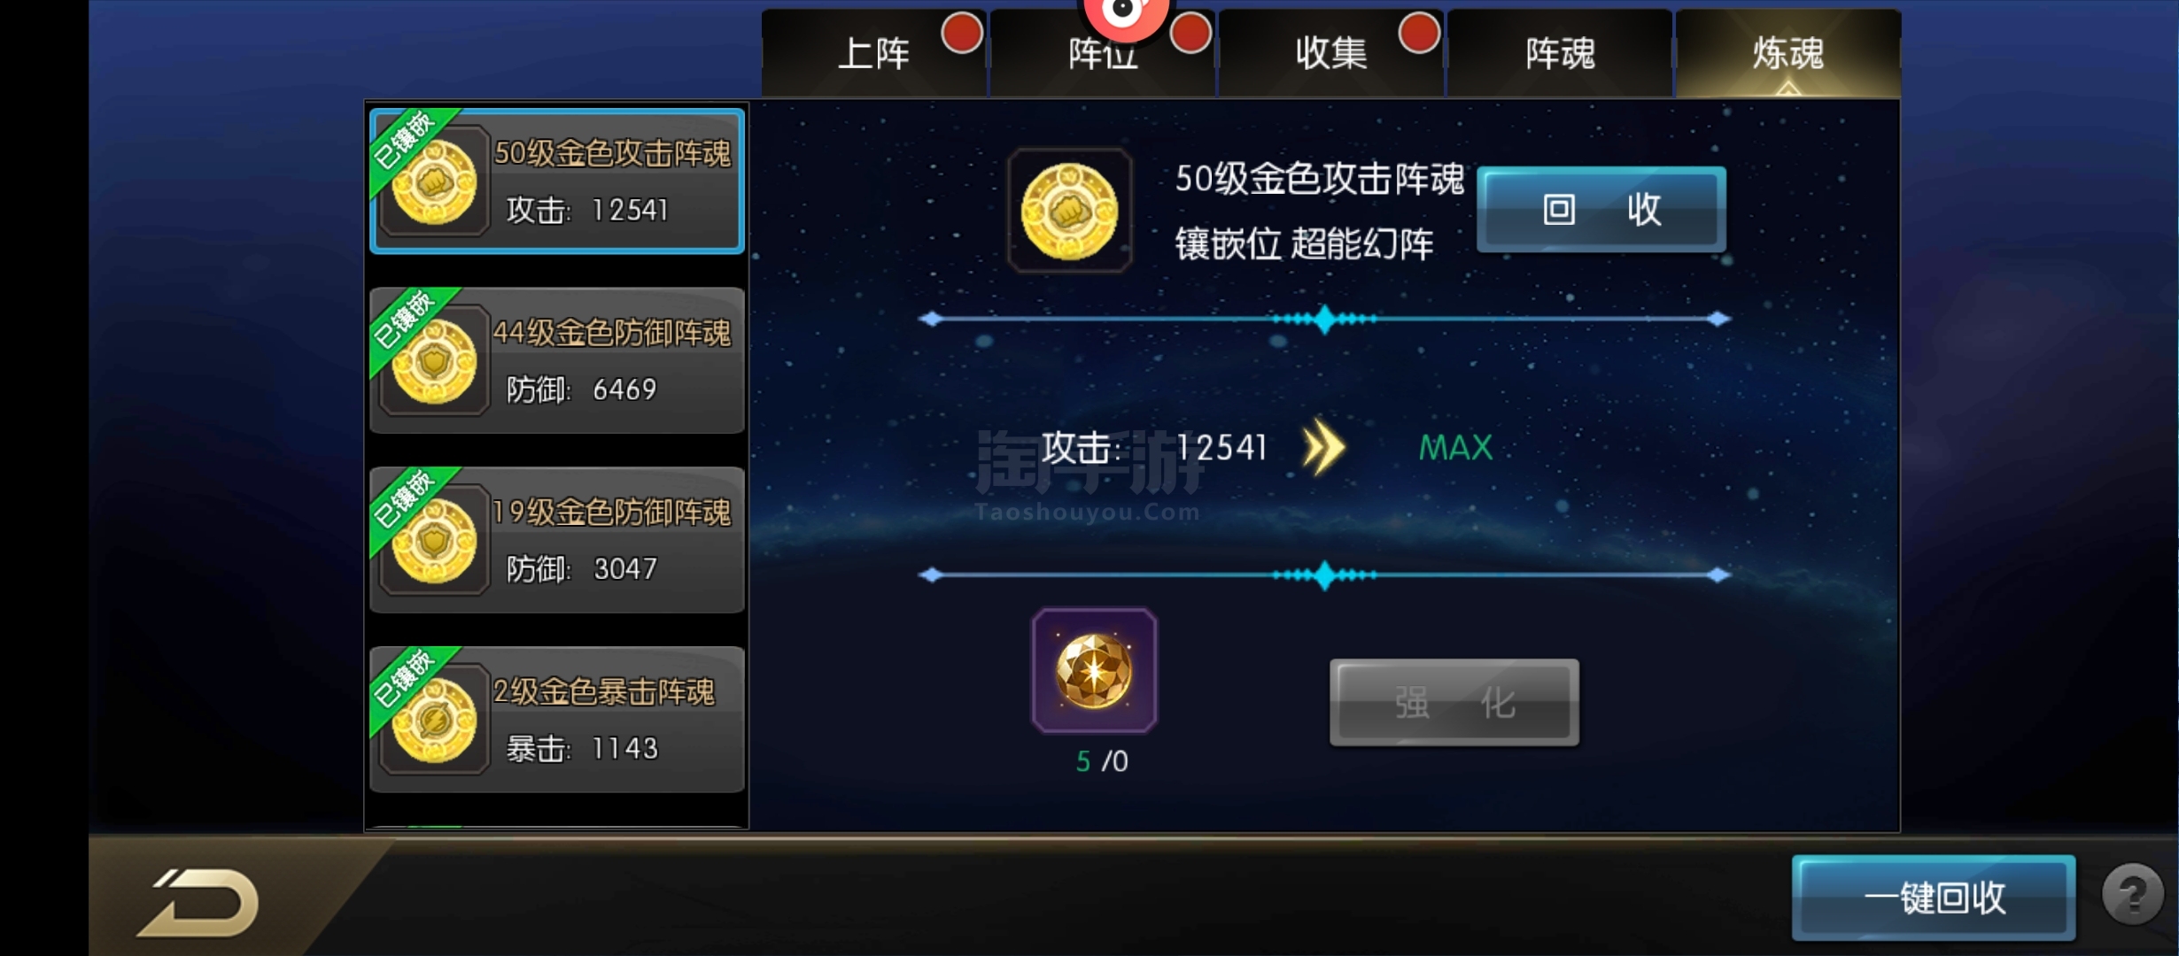The image size is (2179, 956).
Task: Choose the 19级金色防御阵魂 list entry
Action: (x=557, y=540)
